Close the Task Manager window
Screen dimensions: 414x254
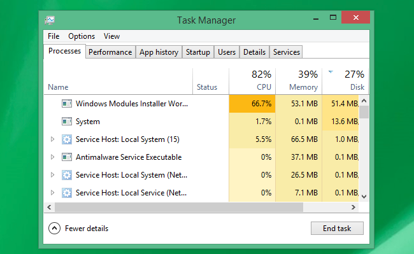(355, 17)
